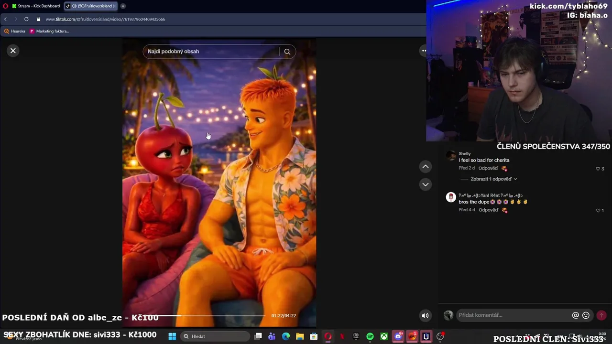Open Netflix from the taskbar
The height and width of the screenshot is (344, 612).
point(342,336)
